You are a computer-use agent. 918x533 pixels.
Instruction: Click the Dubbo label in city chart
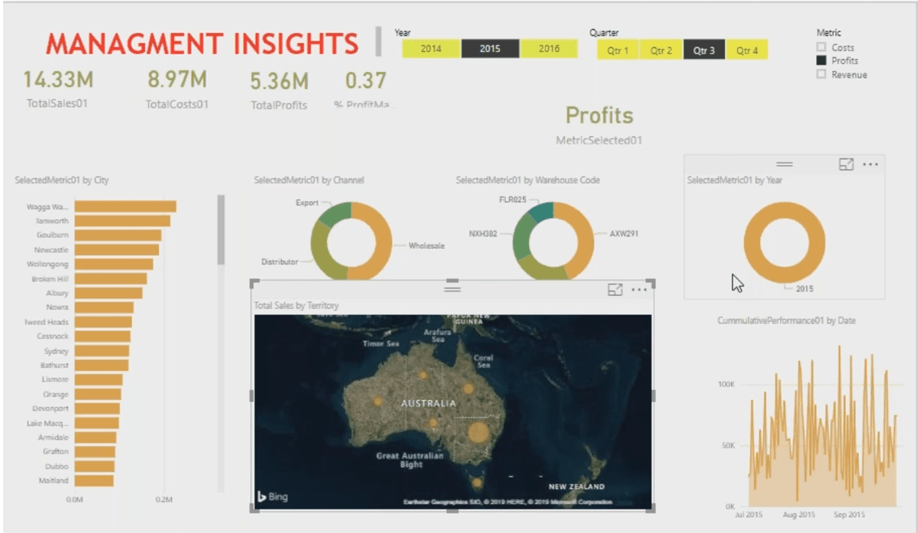[x=57, y=466]
